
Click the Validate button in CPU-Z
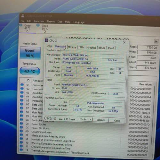101,120
